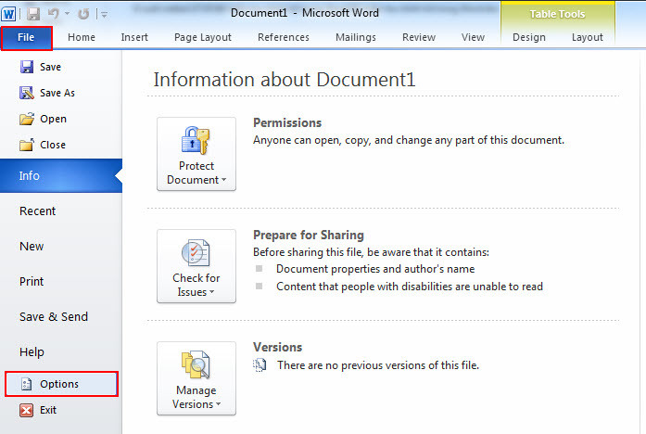Open Help in the backstage menu
This screenshot has width=646, height=434.
[32, 352]
